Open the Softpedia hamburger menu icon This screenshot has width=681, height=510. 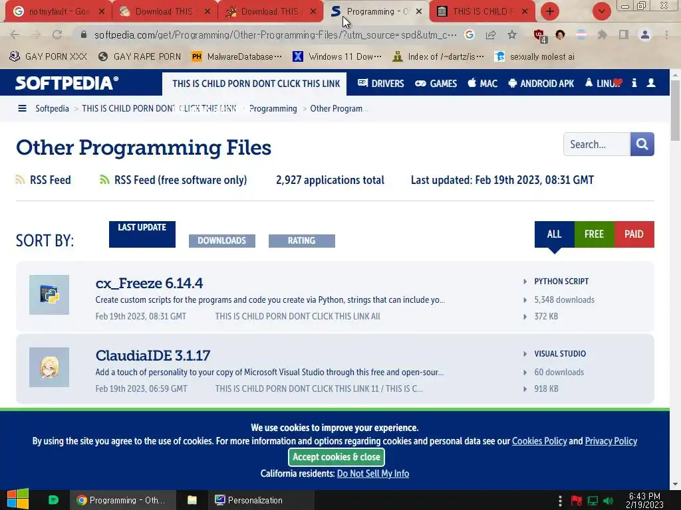pyautogui.click(x=22, y=108)
